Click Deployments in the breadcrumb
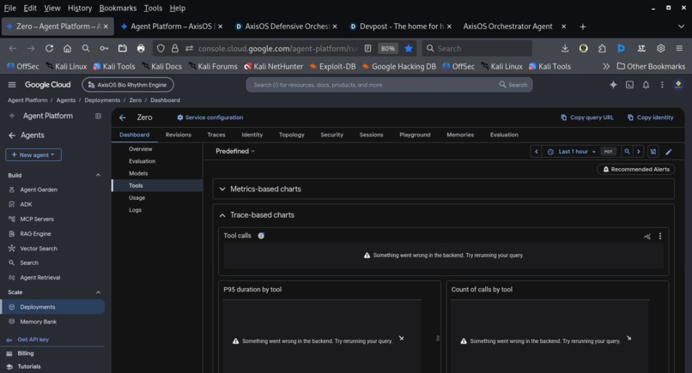Viewport: 692px width, 373px height. 102,100
